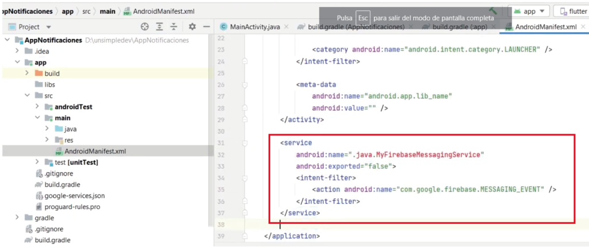The width and height of the screenshot is (589, 248).
Task: Open Project panel gear options
Action: (x=192, y=27)
